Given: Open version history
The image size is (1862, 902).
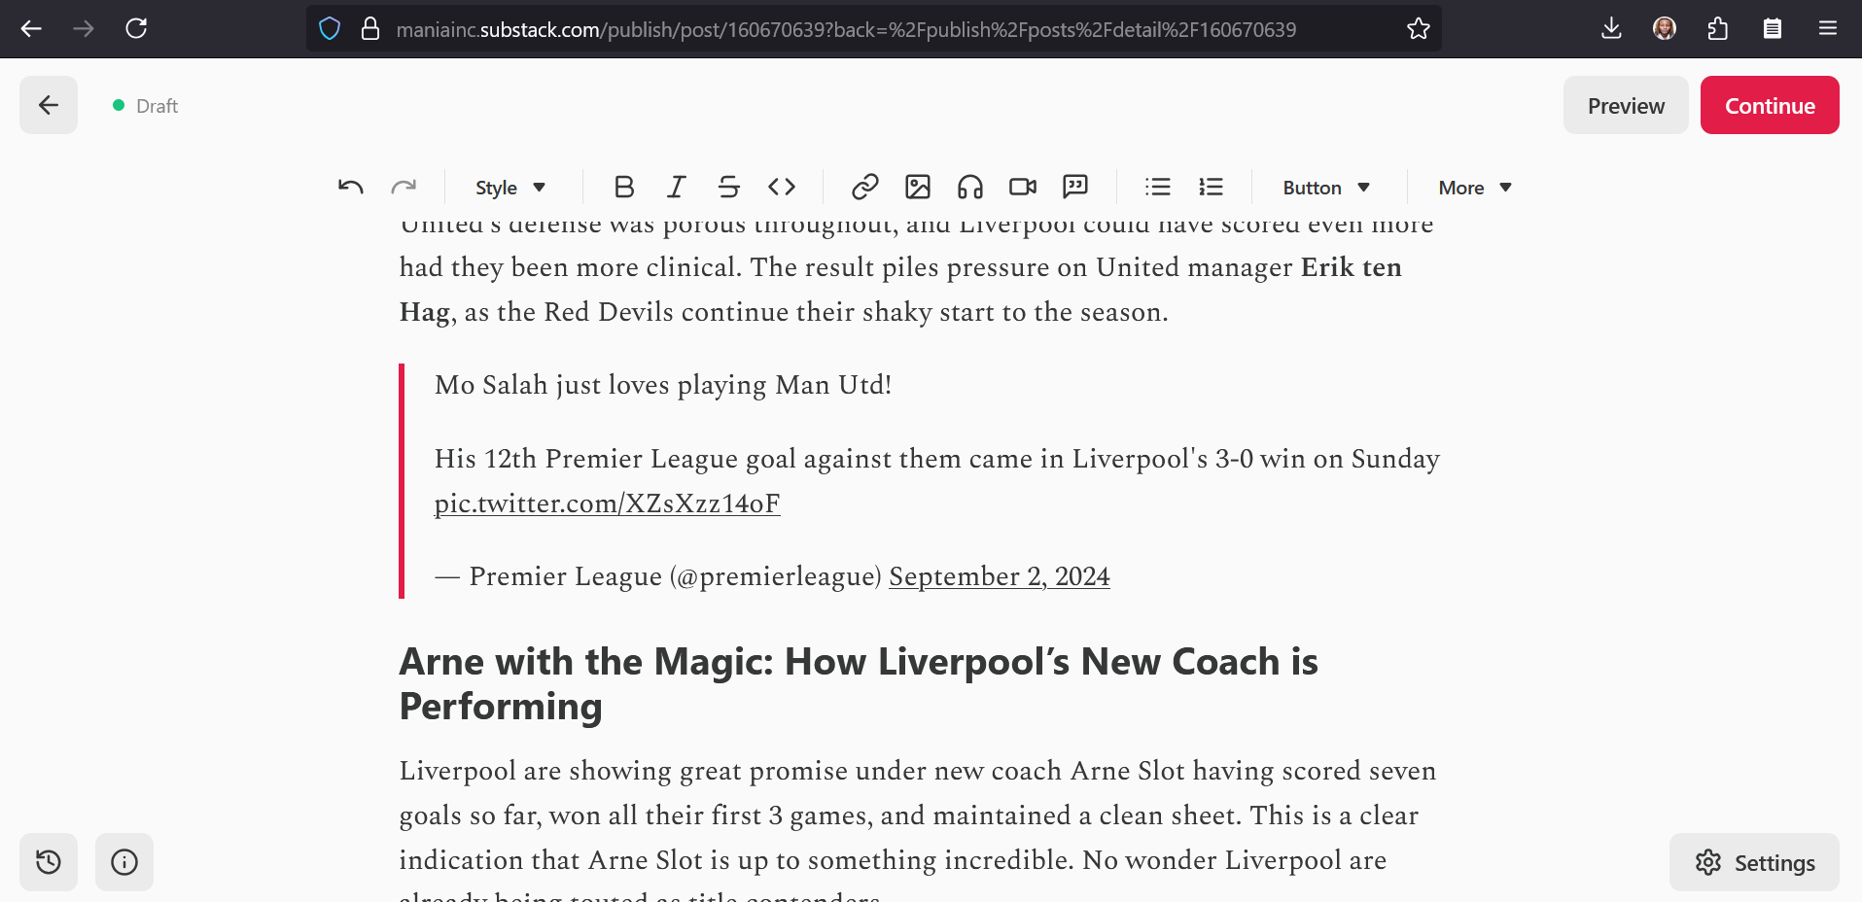Looking at the screenshot, I should coord(49,862).
